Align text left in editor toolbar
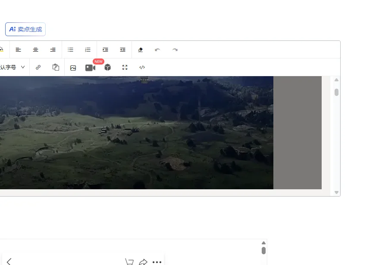The height and width of the screenshot is (265, 376). (18, 50)
